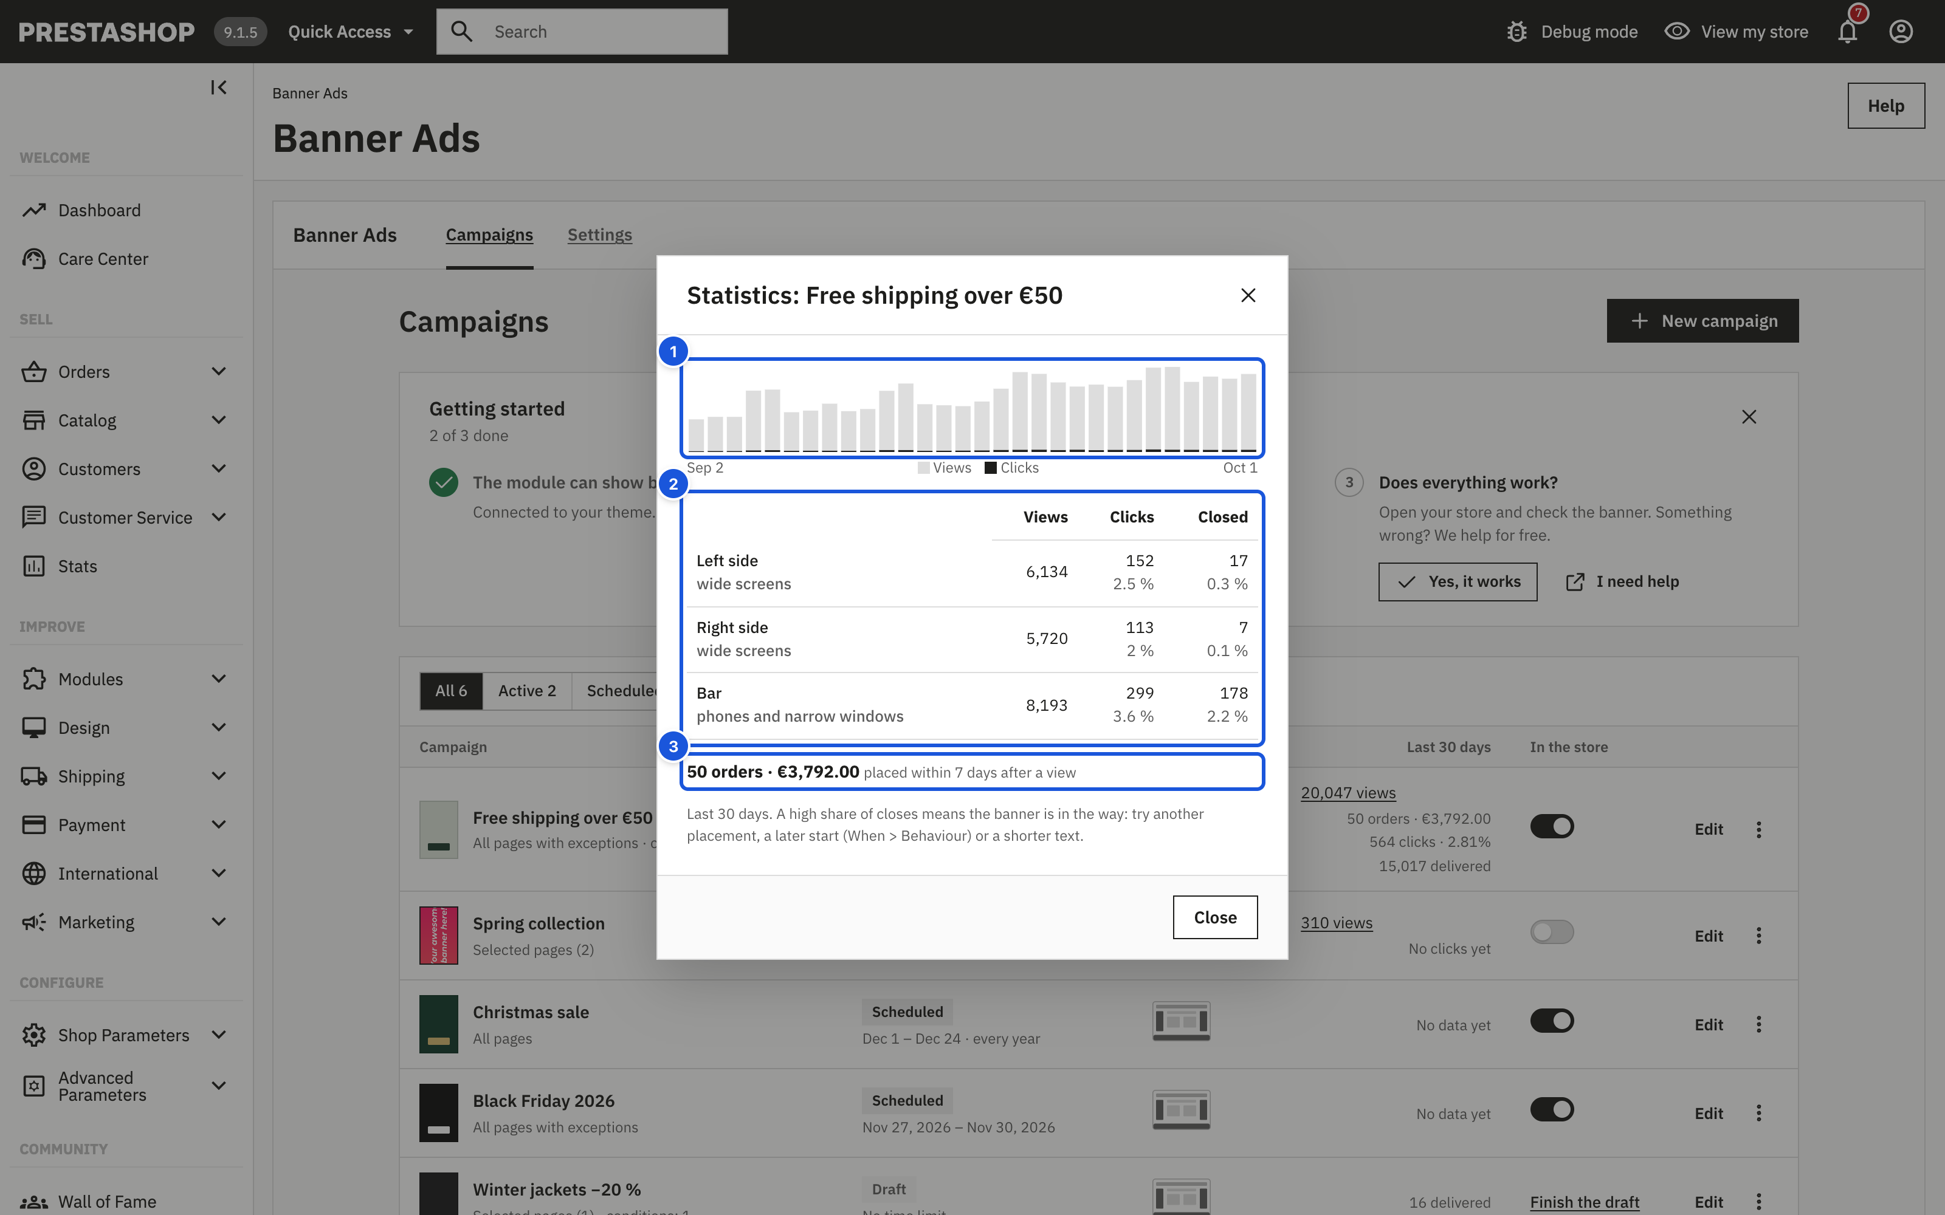Filter campaigns by Active 2
1945x1215 pixels.
point(526,691)
